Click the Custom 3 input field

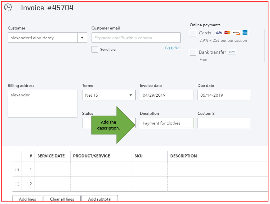224,123
